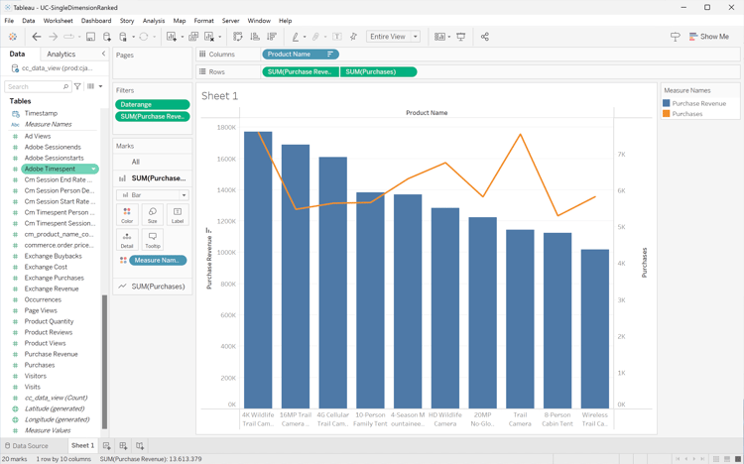Click the filter icon beside the search box
The image size is (744, 464).
tap(77, 87)
